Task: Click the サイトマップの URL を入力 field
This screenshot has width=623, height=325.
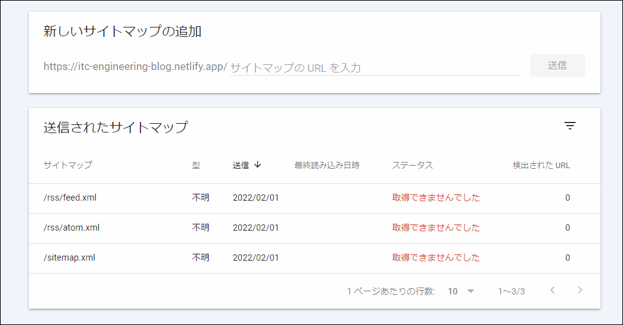Action: pos(375,67)
